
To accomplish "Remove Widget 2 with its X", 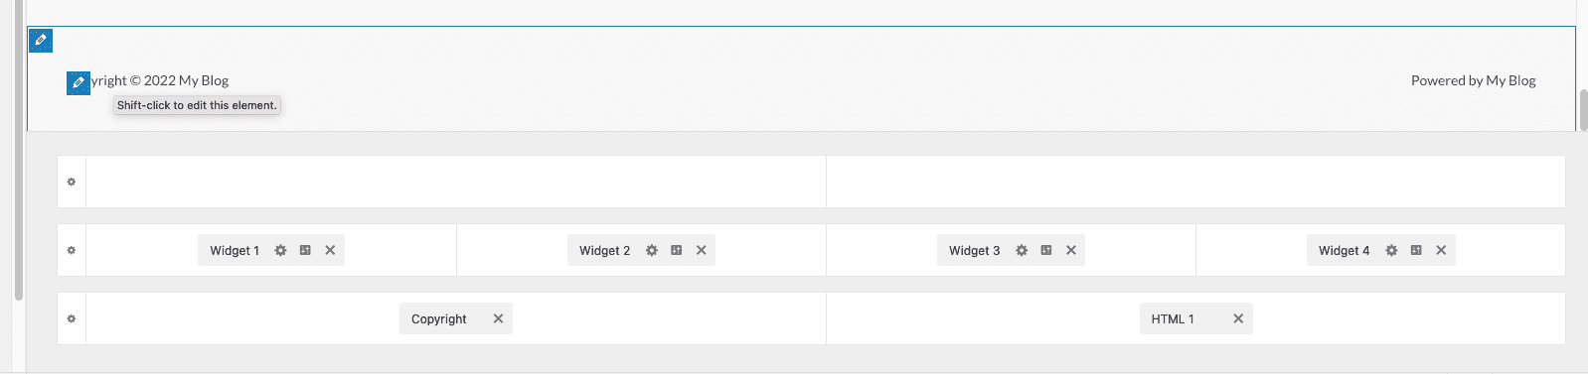I will (701, 250).
